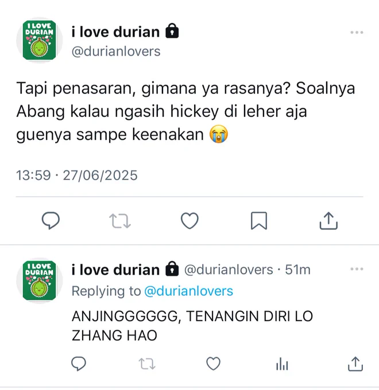The height and width of the screenshot is (390, 379).
Task: Open the durian avatar on main tweet
Action: coord(40,40)
